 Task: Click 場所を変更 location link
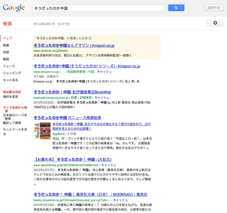[10, 97]
